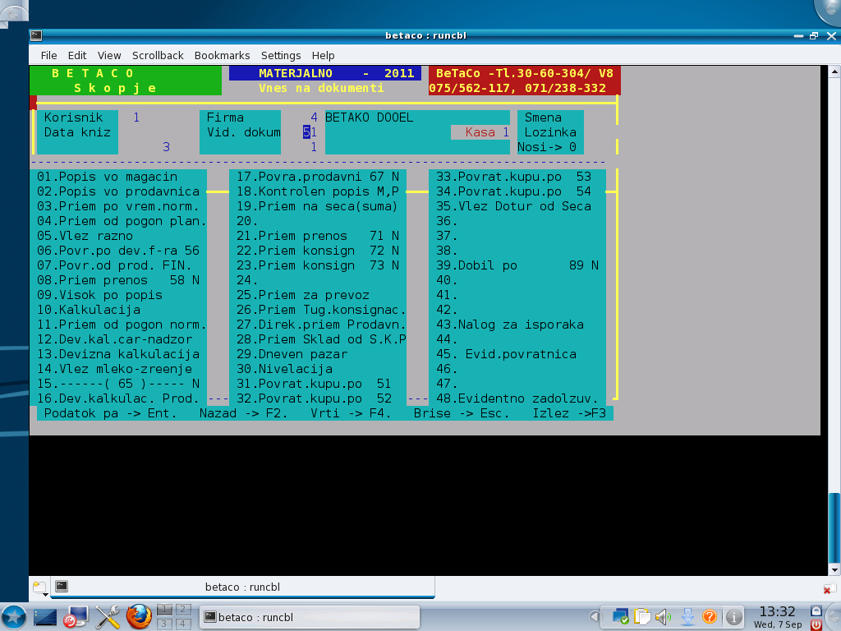Open the Scrollback menu

pyautogui.click(x=158, y=55)
